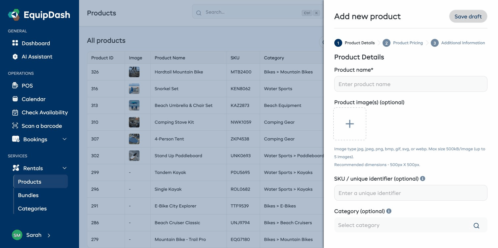View the SKU info tooltip icon
498x248 pixels.
pos(423,178)
